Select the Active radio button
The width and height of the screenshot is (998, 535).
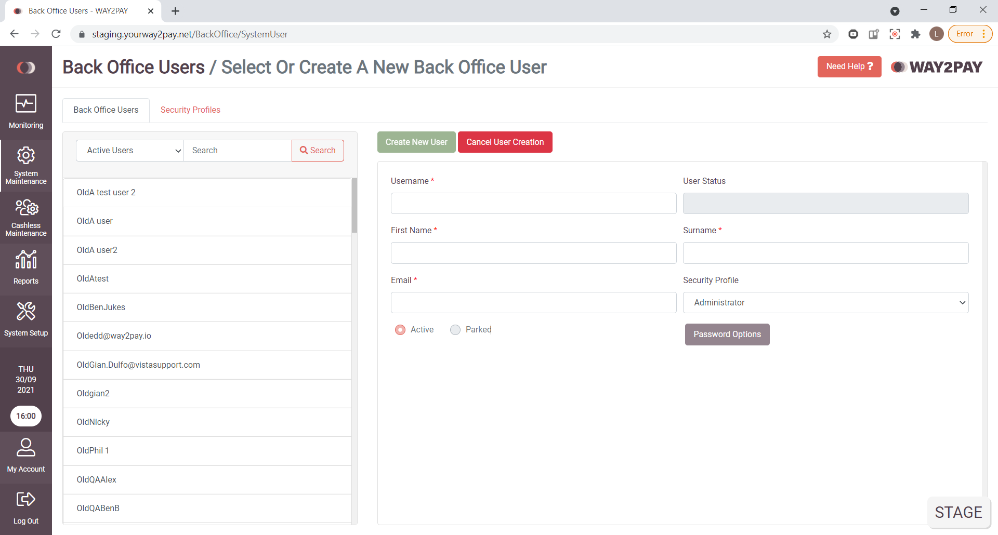pos(400,329)
